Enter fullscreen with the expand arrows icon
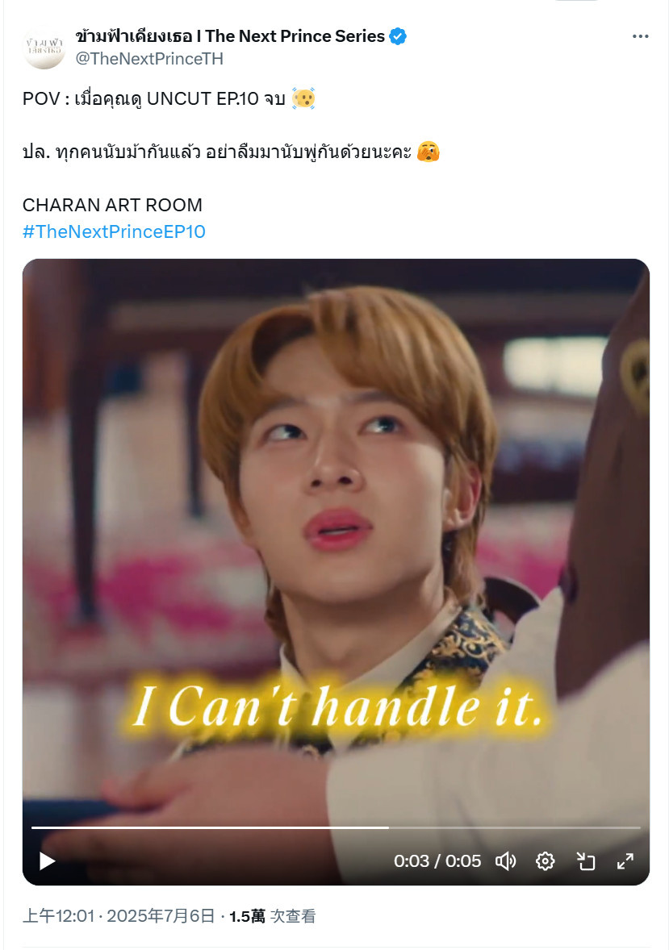This screenshot has height=950, width=669. coord(625,861)
